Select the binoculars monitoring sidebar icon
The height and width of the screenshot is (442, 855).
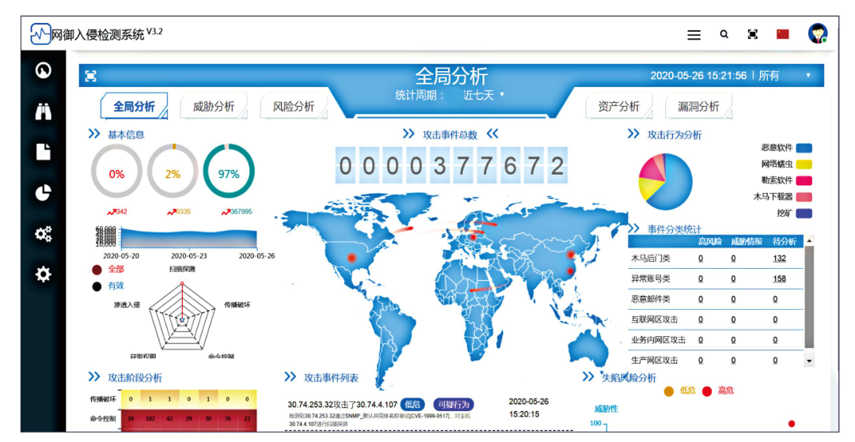[44, 111]
